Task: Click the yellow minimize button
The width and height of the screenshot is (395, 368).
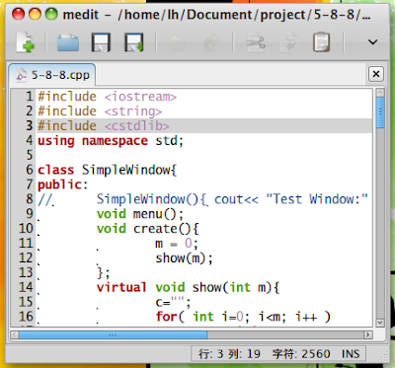Action: 35,14
